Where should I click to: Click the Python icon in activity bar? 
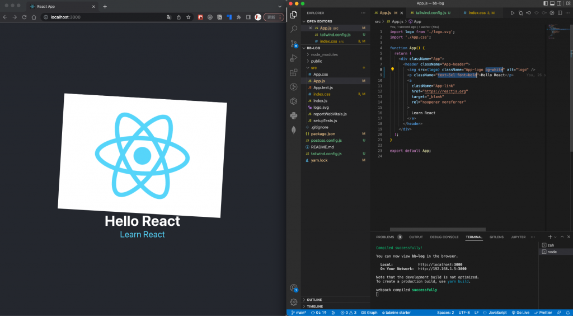coord(294,115)
